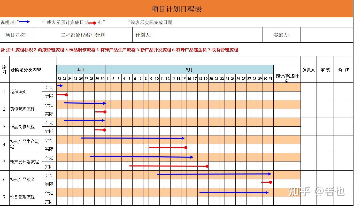This screenshot has height=206, width=354.
Task: Select the 负责人 column header
Action: tap(309, 70)
